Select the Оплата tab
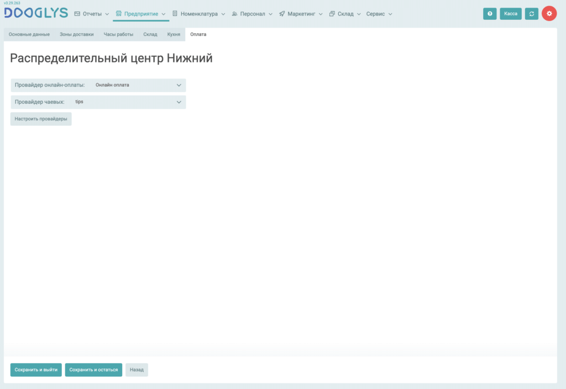This screenshot has height=389, width=566. 198,34
